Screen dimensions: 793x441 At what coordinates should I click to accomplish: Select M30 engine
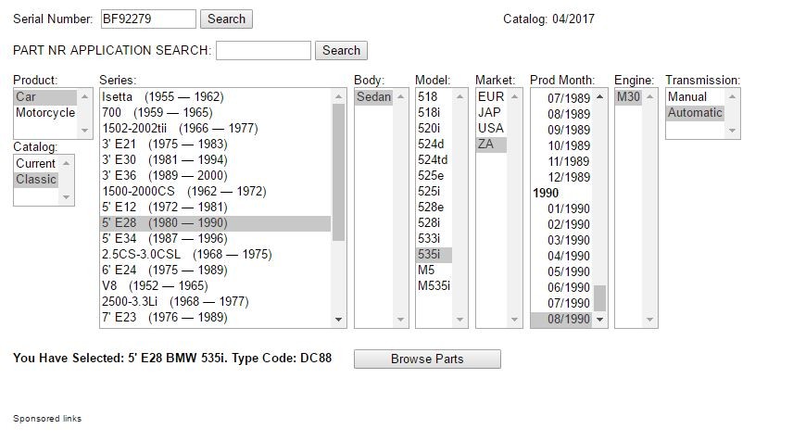(x=629, y=96)
